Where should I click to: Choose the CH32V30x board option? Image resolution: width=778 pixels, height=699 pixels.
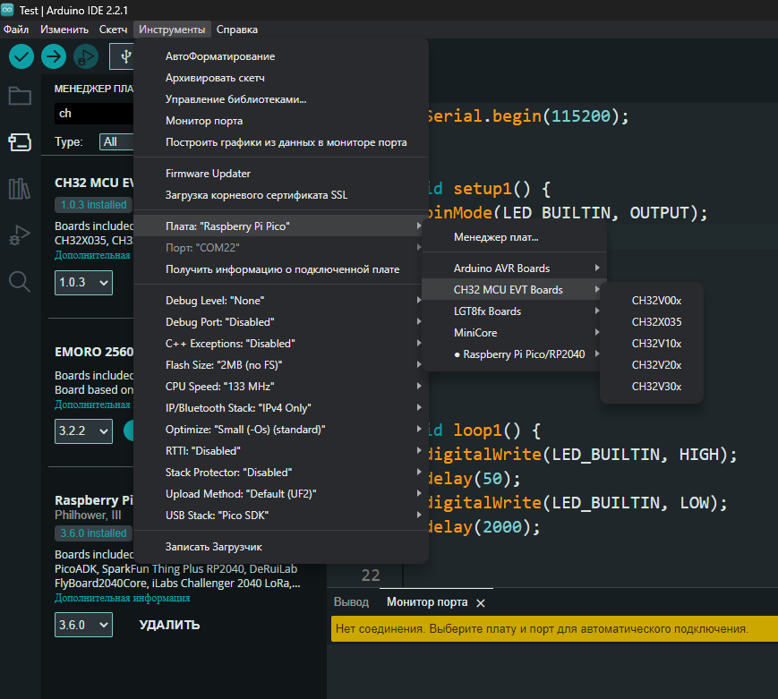click(656, 387)
